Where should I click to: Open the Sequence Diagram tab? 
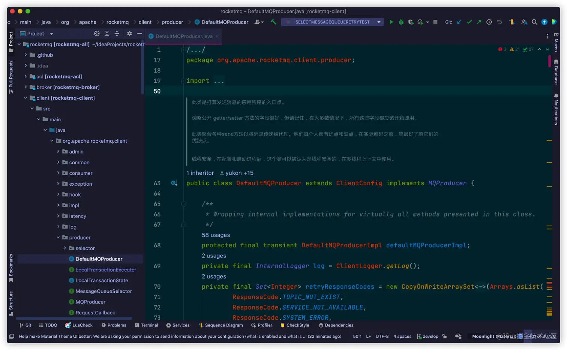coord(220,325)
